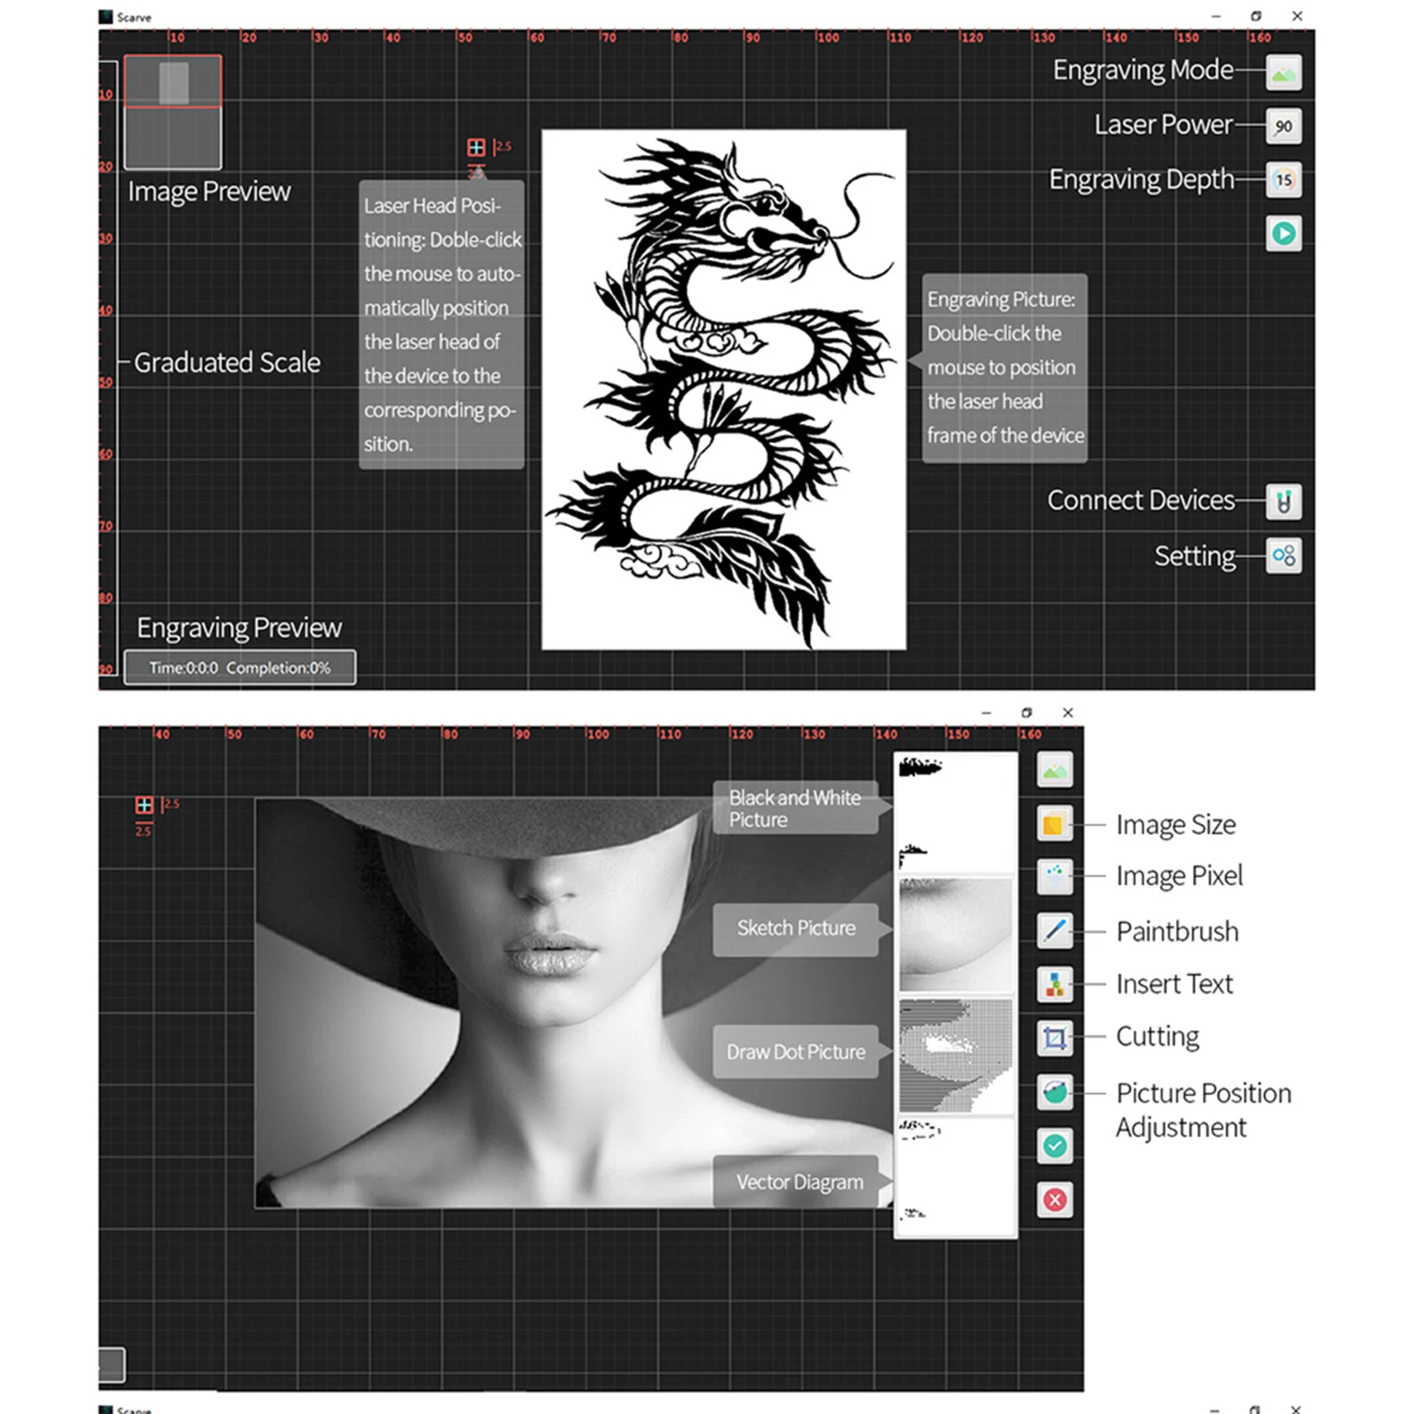Confirm edits with green checkmark button
Screen dimensions: 1414x1414
click(x=1055, y=1146)
